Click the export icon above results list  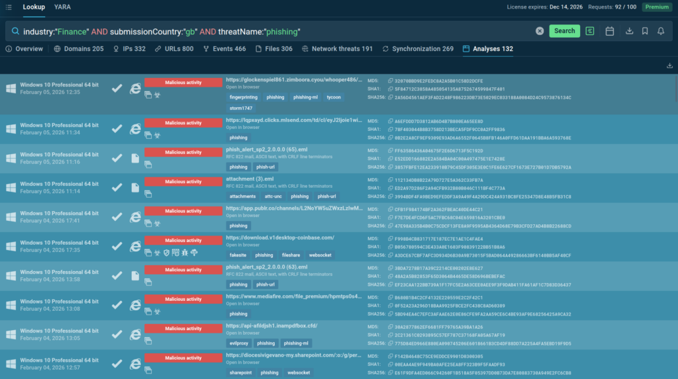point(669,65)
